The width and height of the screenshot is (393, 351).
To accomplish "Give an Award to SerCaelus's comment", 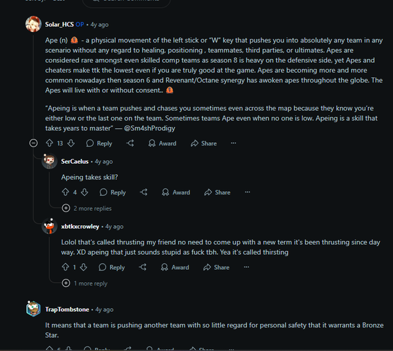I will [176, 193].
